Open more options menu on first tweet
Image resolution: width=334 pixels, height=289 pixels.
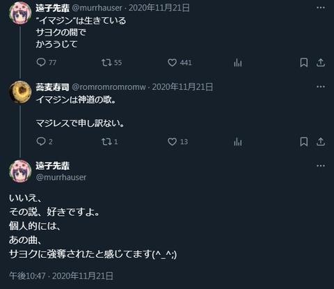tap(321, 8)
